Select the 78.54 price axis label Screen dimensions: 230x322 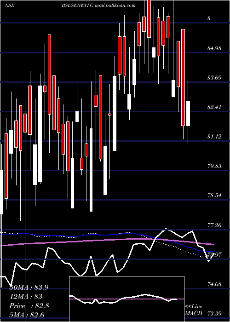coord(214,195)
